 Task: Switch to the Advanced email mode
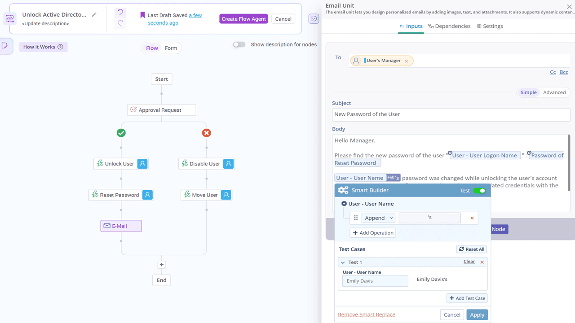point(554,92)
